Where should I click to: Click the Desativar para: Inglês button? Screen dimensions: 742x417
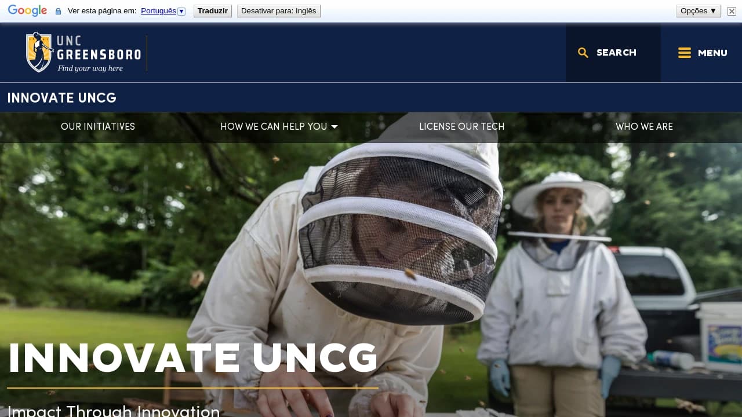click(278, 11)
